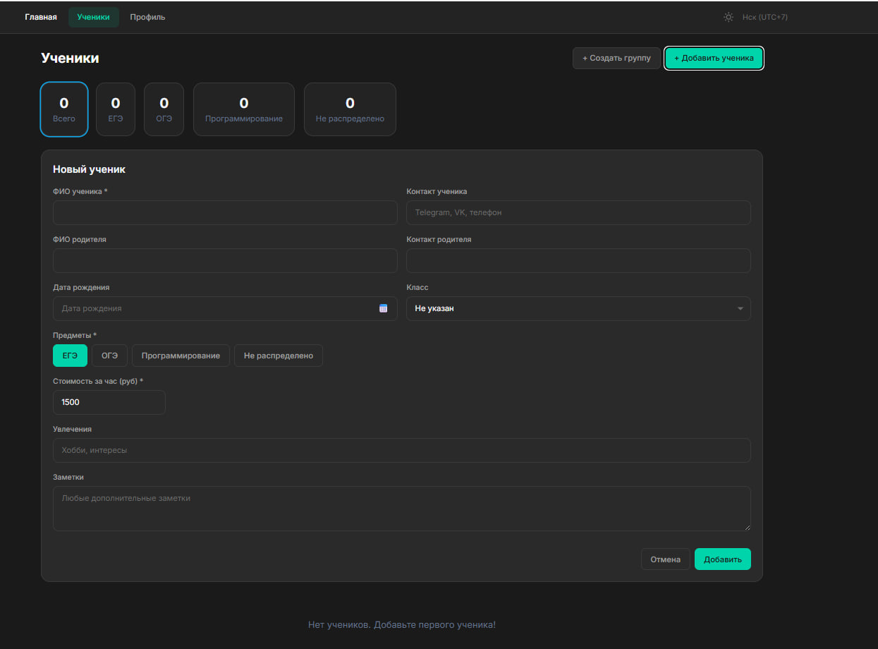Image resolution: width=878 pixels, height=649 pixels.
Task: Toggle the Не распределено subject option
Action: point(278,356)
